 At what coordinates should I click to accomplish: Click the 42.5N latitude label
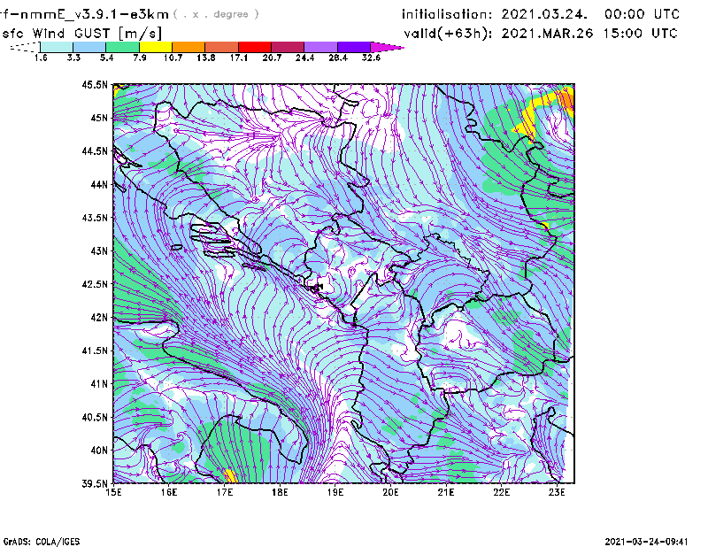coord(95,284)
